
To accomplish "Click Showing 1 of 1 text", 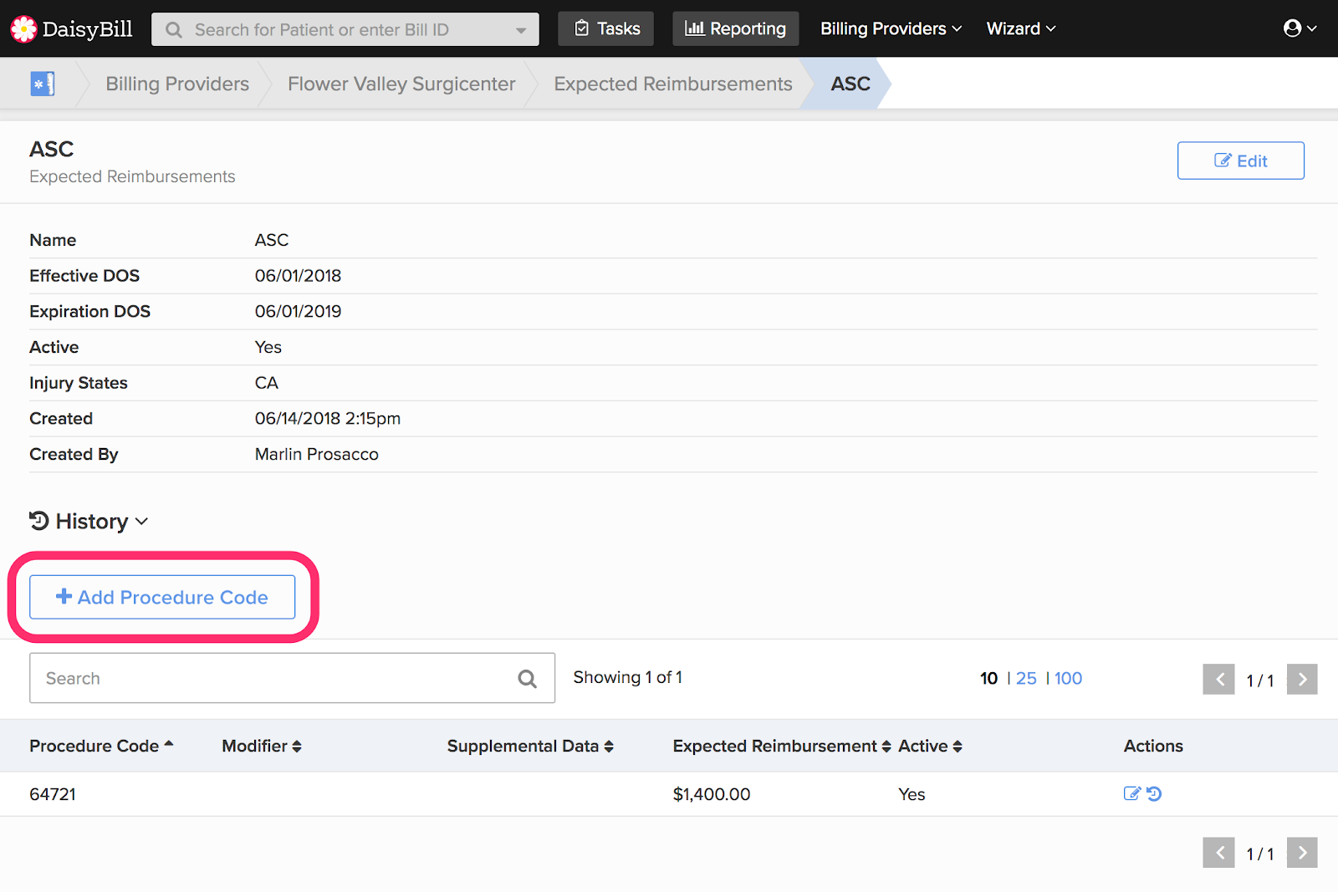I will pyautogui.click(x=628, y=677).
